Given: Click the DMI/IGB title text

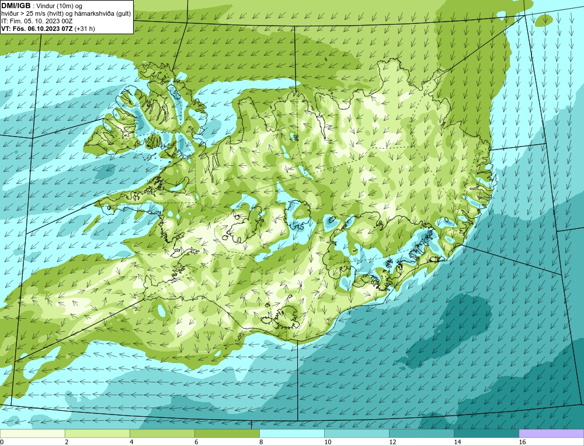Looking at the screenshot, I should click(16, 6).
